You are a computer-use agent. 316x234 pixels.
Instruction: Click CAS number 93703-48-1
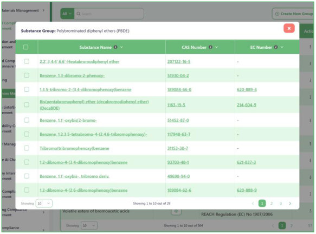[178, 162]
